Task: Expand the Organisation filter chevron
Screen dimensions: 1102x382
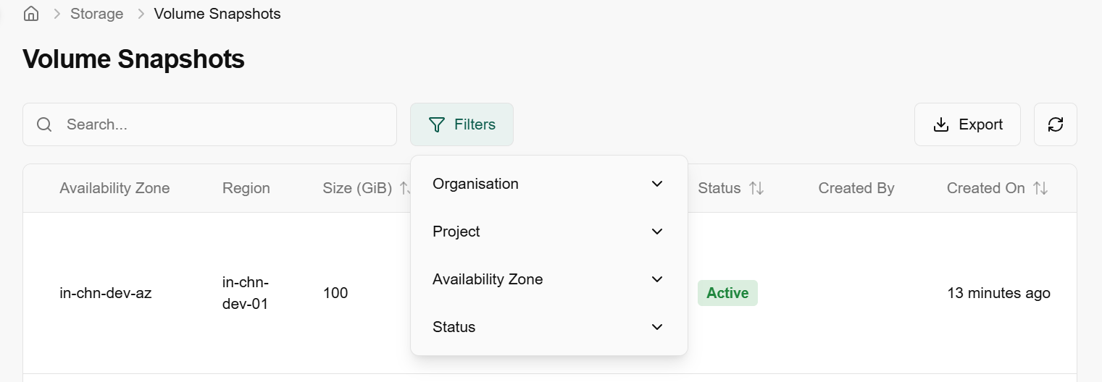Action: coord(657,184)
